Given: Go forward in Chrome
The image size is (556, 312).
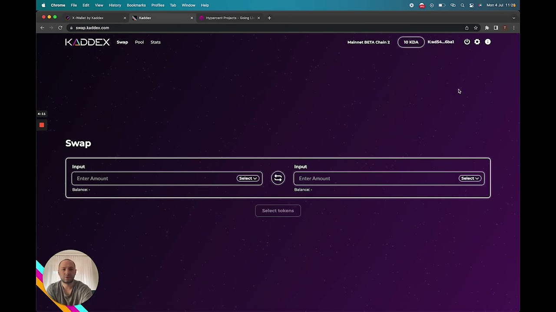Looking at the screenshot, I should point(51,28).
